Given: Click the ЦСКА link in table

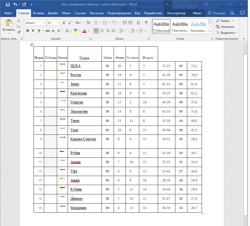Looking at the screenshot, I should 75,66.
